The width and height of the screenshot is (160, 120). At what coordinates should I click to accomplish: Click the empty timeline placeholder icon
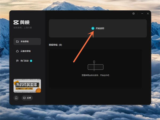click(95, 67)
